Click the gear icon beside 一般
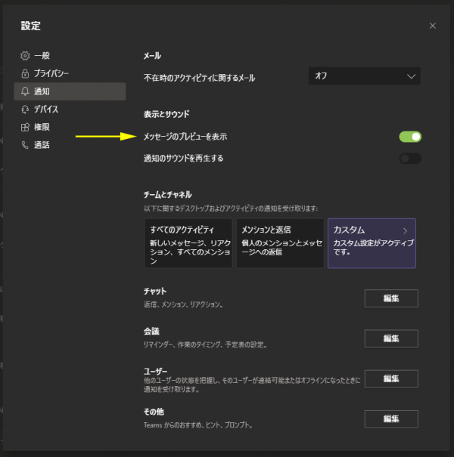 25,56
